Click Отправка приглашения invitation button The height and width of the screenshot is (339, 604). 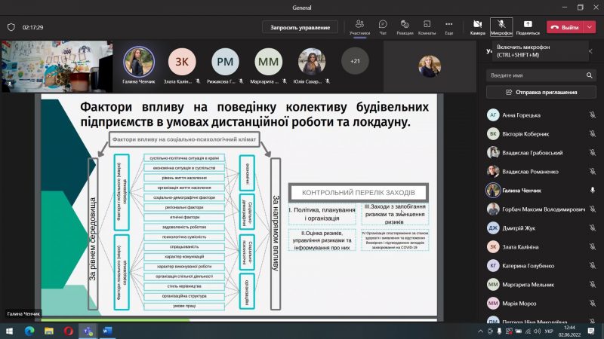542,93
